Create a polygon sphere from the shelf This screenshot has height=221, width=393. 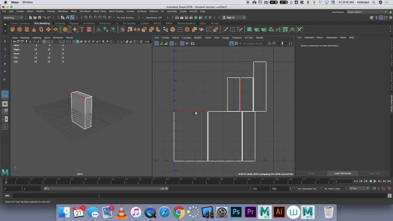[x=12, y=29]
